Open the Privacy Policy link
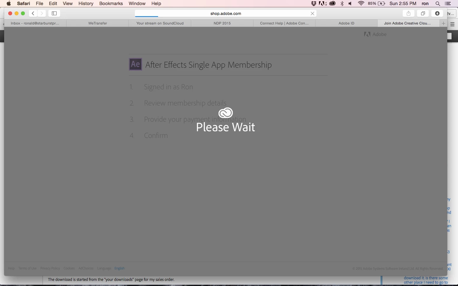This screenshot has height=286, width=458. [50, 268]
